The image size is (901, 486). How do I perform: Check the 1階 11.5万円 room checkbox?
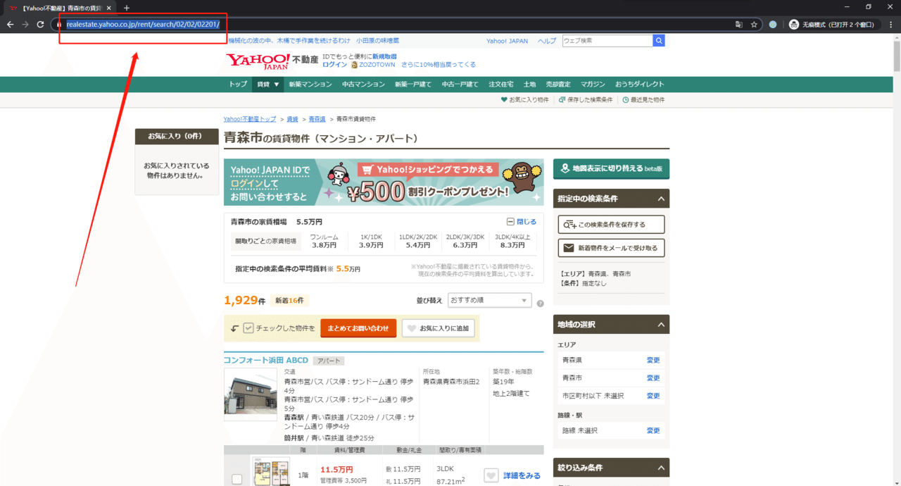pyautogui.click(x=237, y=479)
